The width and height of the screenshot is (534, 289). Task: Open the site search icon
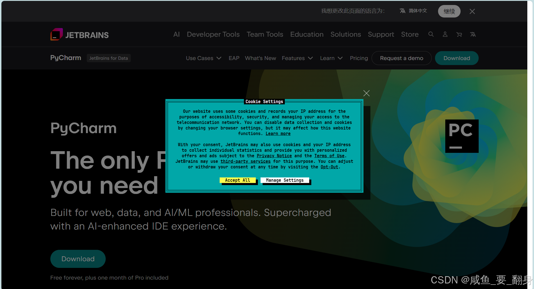coord(431,34)
